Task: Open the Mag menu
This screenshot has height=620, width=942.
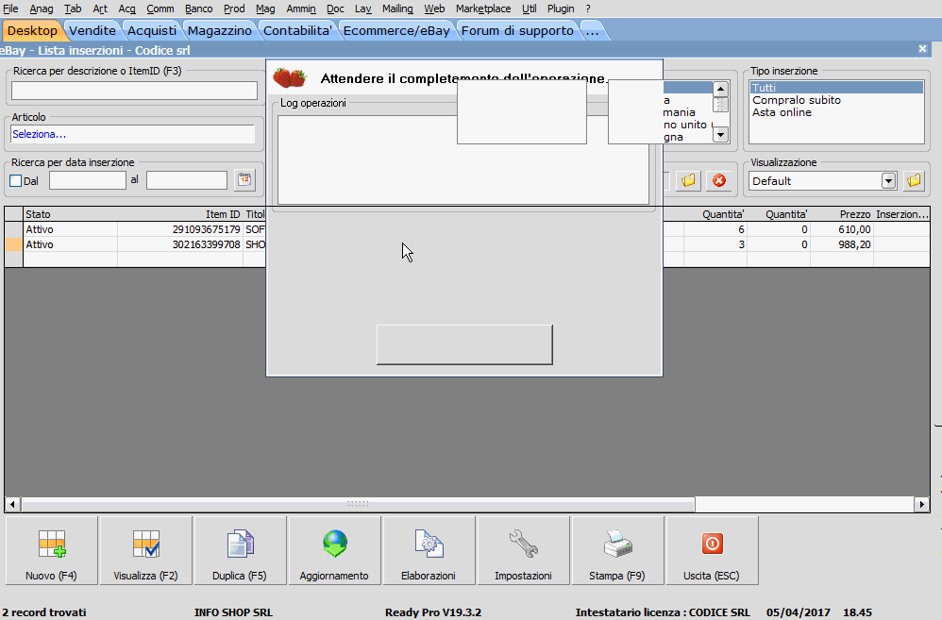Action: tap(265, 8)
